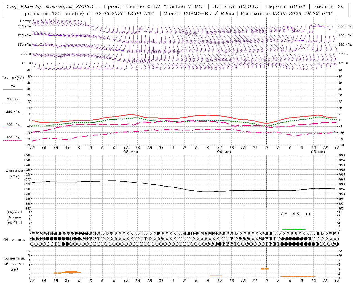Click the 850 гПа temperature legend label

(x=13, y=112)
